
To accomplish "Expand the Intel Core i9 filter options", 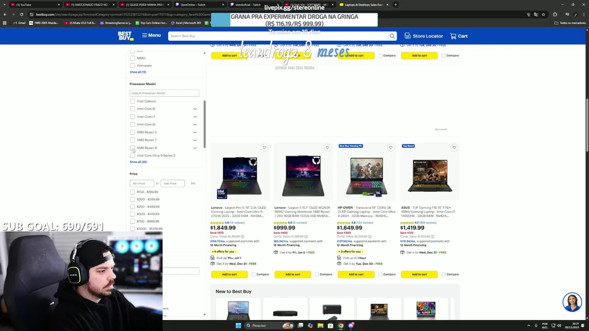I will [195, 125].
